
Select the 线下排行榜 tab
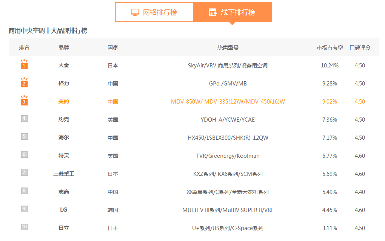(x=232, y=12)
